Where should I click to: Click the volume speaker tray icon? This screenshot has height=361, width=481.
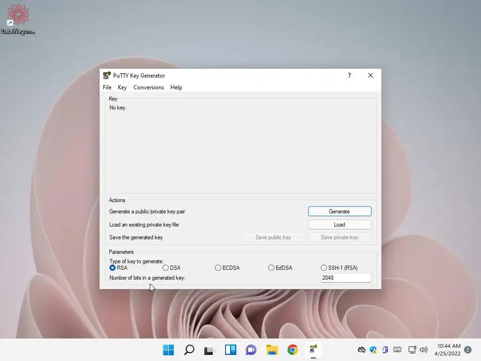point(424,350)
